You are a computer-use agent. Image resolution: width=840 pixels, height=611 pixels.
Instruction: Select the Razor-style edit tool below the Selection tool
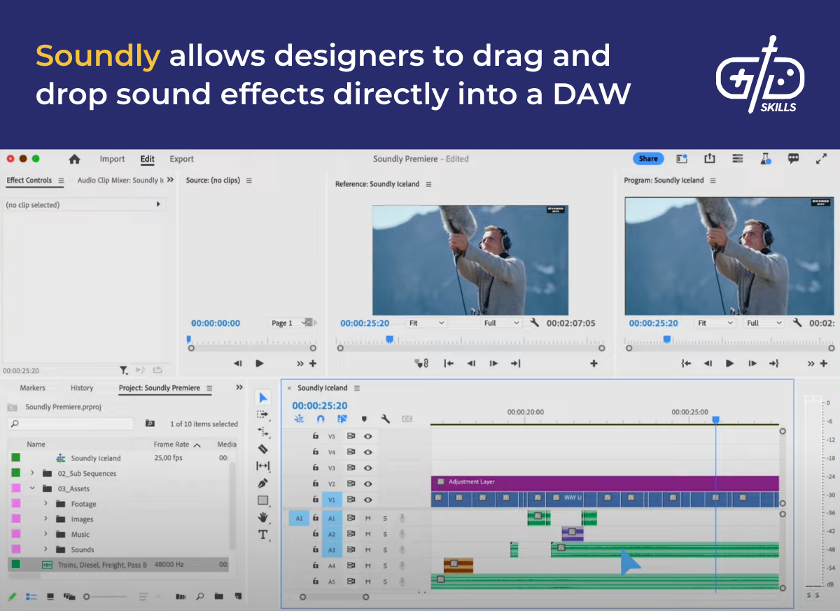[262, 449]
